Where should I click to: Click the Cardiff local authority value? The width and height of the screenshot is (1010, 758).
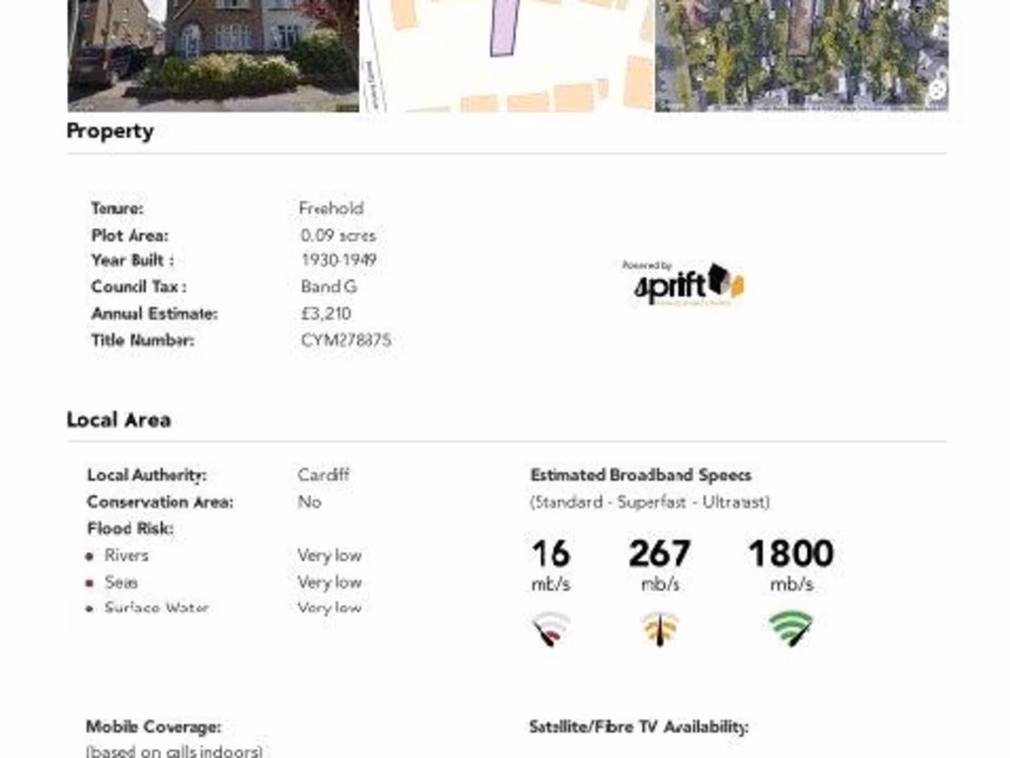pos(324,475)
